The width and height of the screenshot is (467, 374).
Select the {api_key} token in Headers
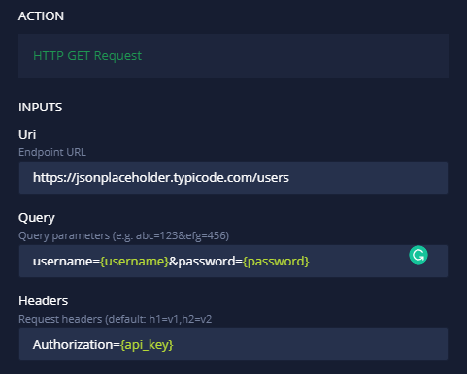(x=147, y=345)
